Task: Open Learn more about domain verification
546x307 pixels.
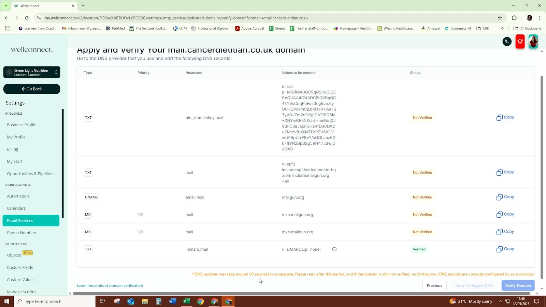Action: [x=110, y=286]
